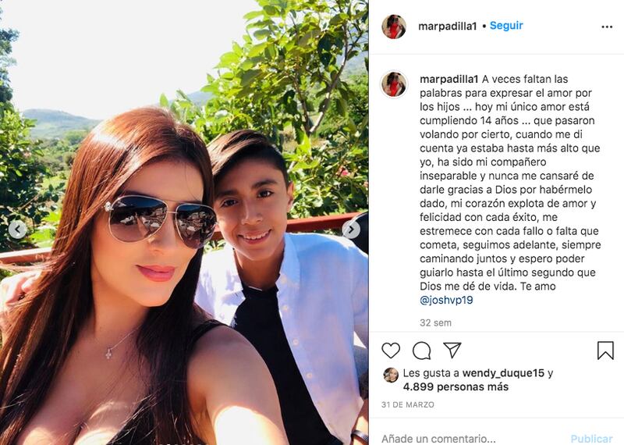Open marpadilla1 profile picture in header

(x=394, y=27)
